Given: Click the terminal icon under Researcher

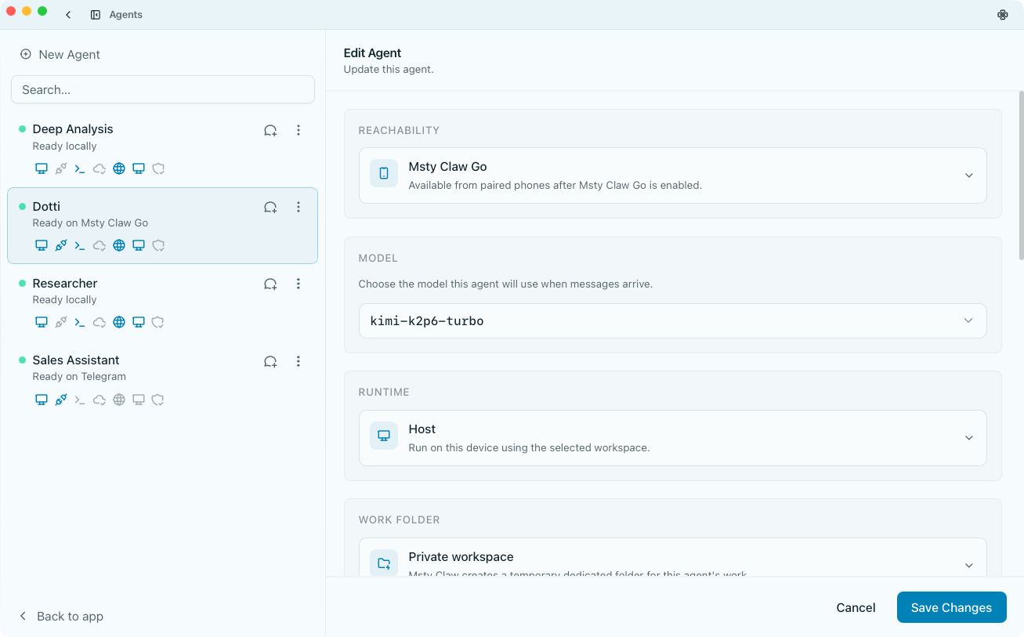Looking at the screenshot, I should tap(80, 322).
